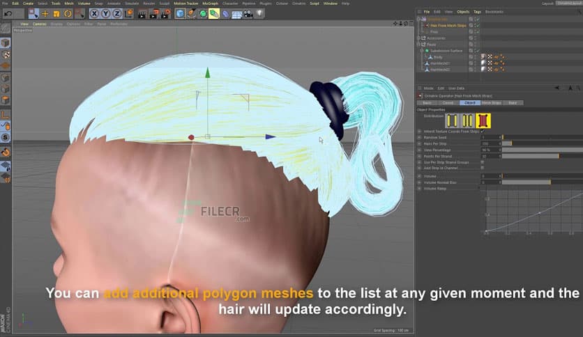The width and height of the screenshot is (583, 337).
Task: Select the Body object in tree
Action: tap(438, 57)
